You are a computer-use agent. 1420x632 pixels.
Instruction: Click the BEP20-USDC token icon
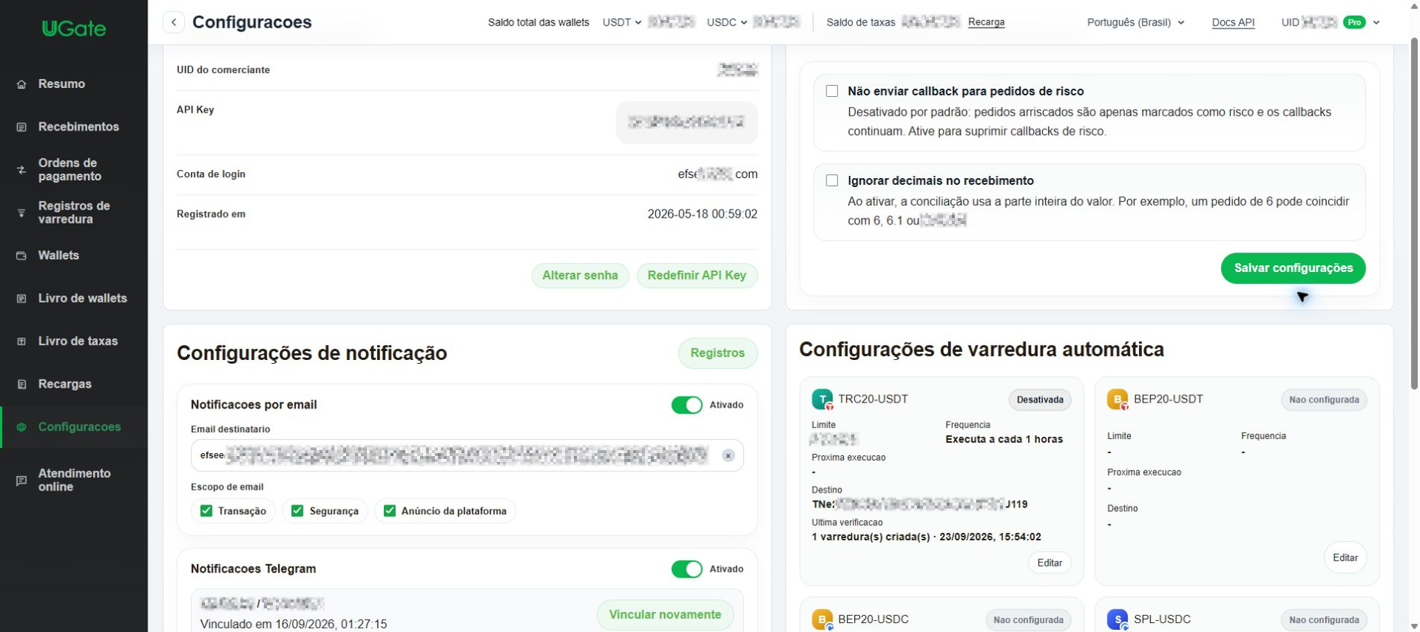pyautogui.click(x=822, y=619)
